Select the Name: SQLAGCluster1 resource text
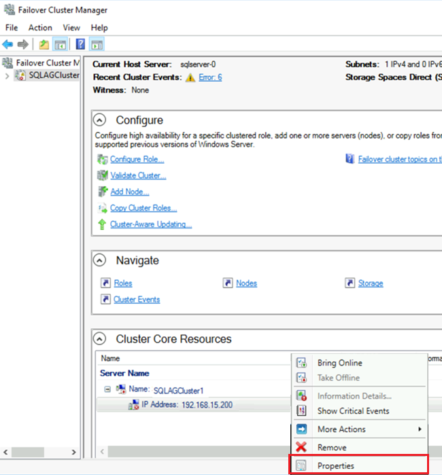 coord(166,389)
